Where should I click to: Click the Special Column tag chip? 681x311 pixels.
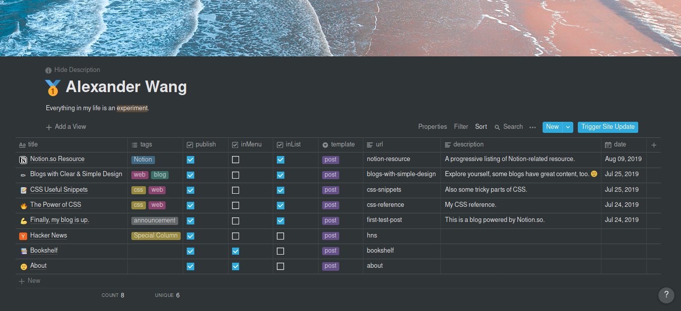[x=156, y=236]
